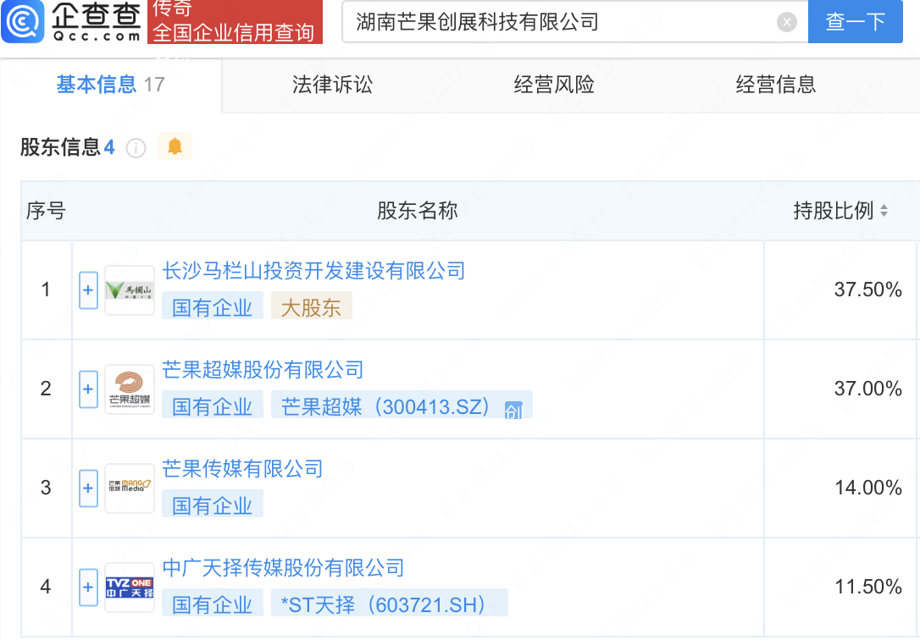
Task: Expand the row for 芒果传媒有限公司
Action: [x=88, y=488]
